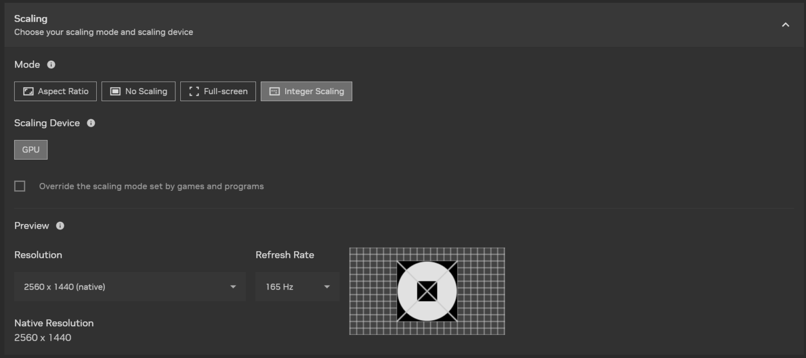Click the scaling preview grid image
The image size is (806, 358).
point(427,291)
